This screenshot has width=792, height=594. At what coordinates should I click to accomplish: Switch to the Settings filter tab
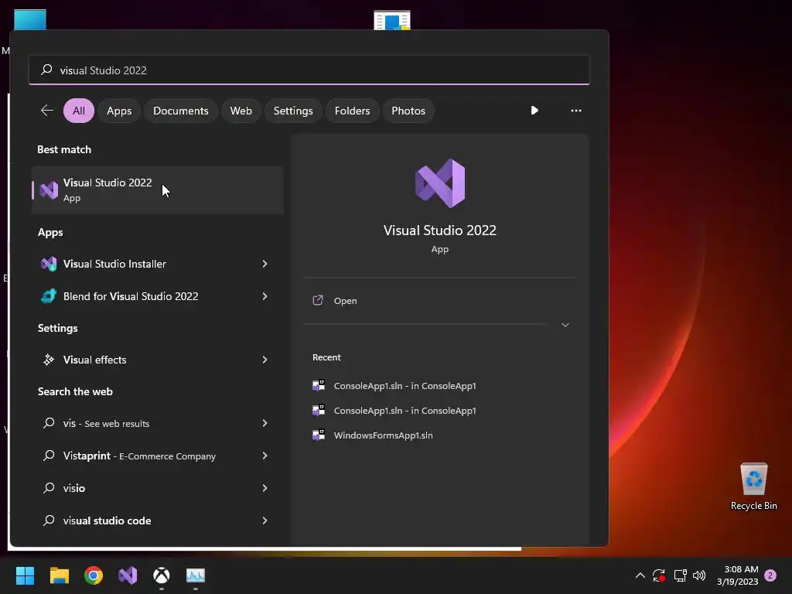click(293, 111)
